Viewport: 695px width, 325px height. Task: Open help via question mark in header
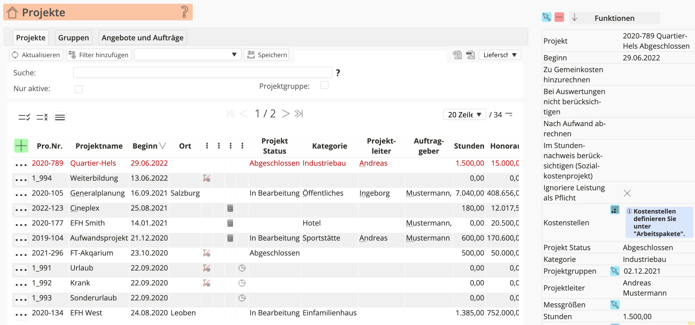(184, 12)
